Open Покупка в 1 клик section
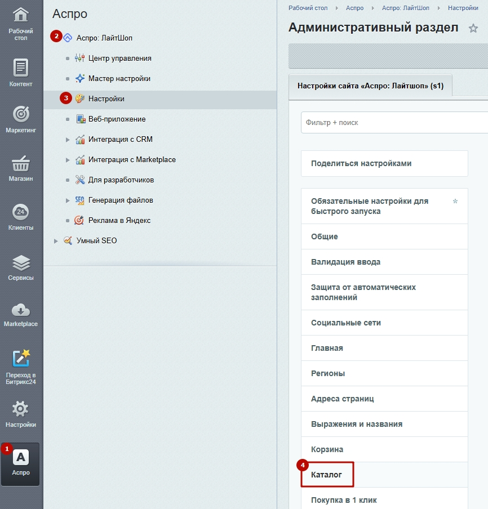The height and width of the screenshot is (509, 488). click(x=384, y=499)
